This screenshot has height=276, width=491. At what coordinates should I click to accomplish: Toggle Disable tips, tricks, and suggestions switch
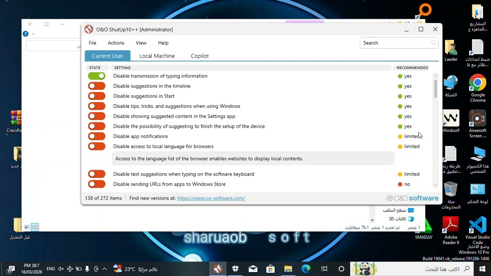click(x=97, y=106)
